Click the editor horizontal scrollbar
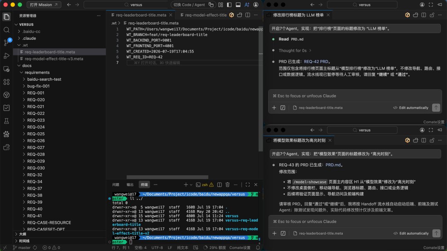The width and height of the screenshot is (447, 251). pos(167,177)
